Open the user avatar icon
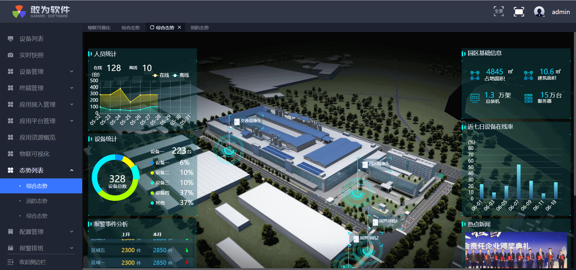 coord(539,12)
